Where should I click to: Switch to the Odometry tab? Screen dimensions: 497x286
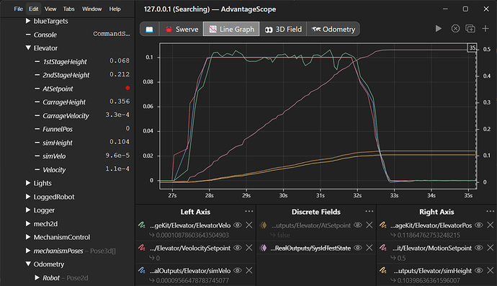pyautogui.click(x=333, y=29)
